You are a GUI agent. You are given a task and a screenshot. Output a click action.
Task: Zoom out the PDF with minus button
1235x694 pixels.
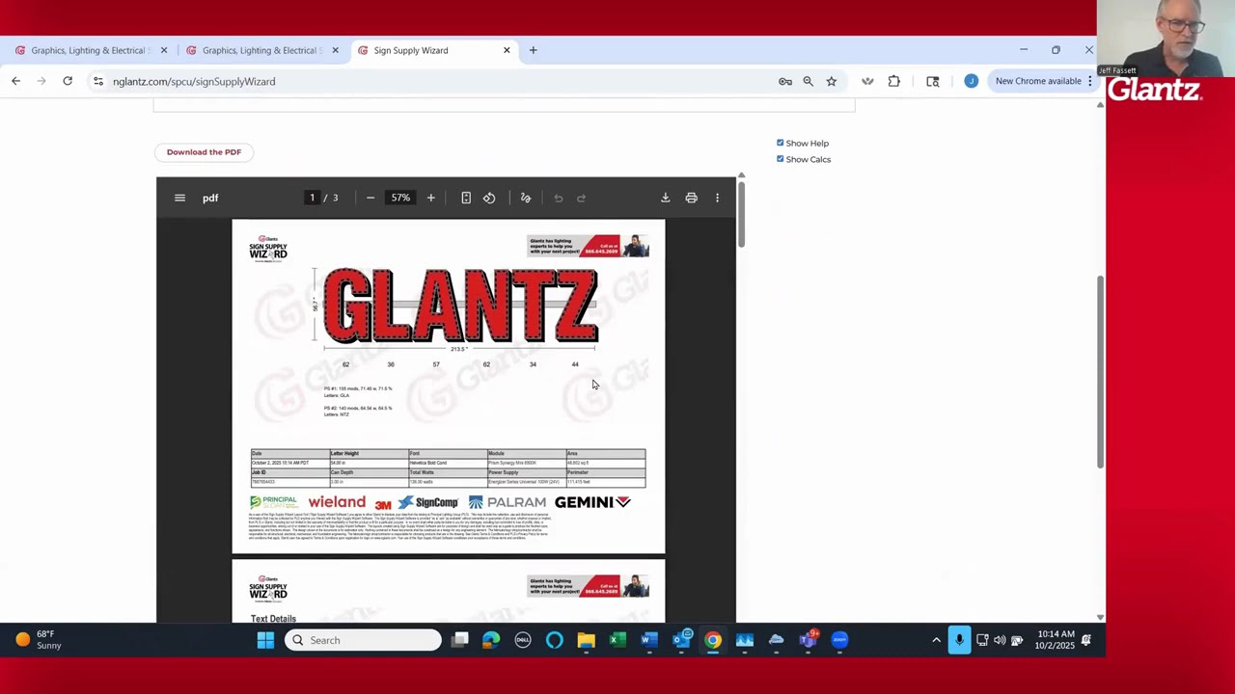tap(370, 198)
